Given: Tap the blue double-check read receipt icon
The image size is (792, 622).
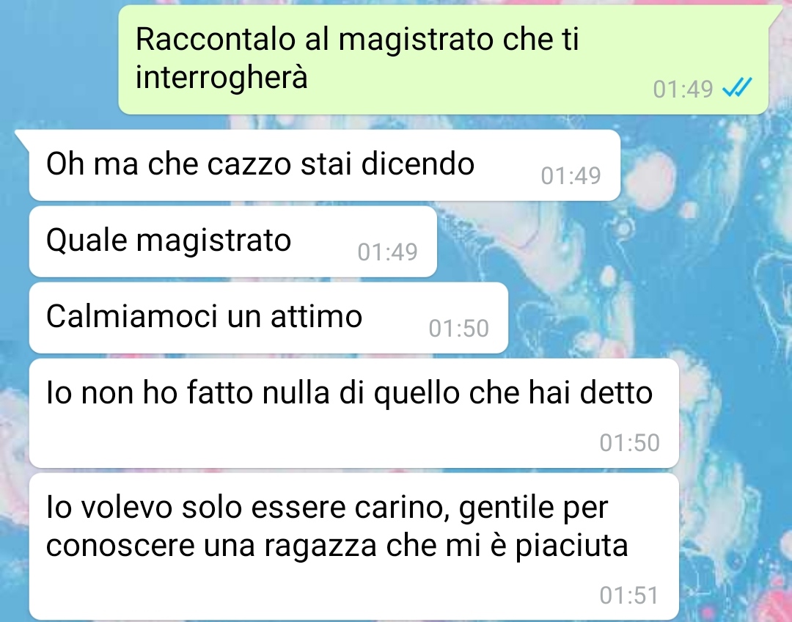Looking at the screenshot, I should [737, 87].
